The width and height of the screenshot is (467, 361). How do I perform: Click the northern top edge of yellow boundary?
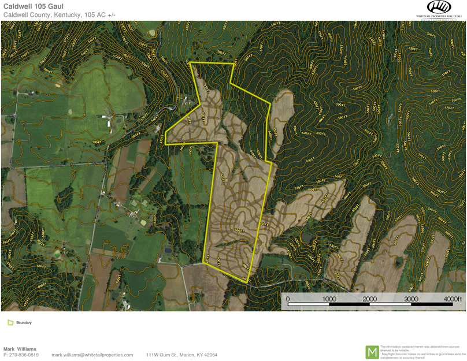tap(212, 62)
